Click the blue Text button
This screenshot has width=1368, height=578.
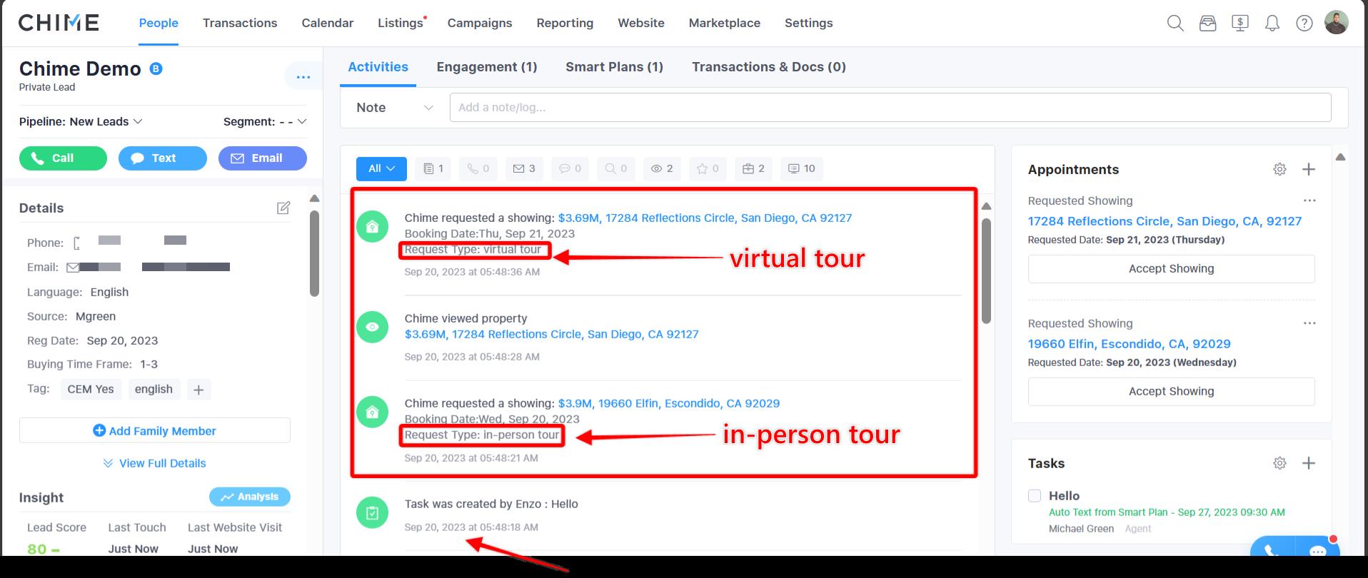tap(163, 158)
